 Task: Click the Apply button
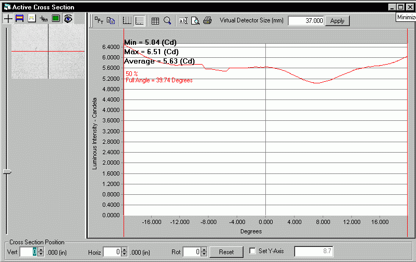point(337,21)
